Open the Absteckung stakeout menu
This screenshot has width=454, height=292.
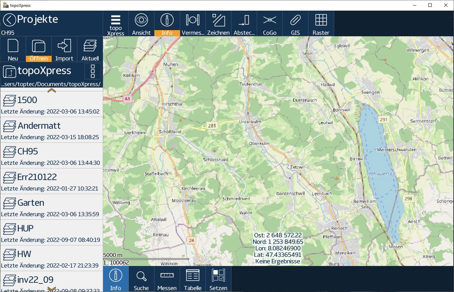(244, 23)
